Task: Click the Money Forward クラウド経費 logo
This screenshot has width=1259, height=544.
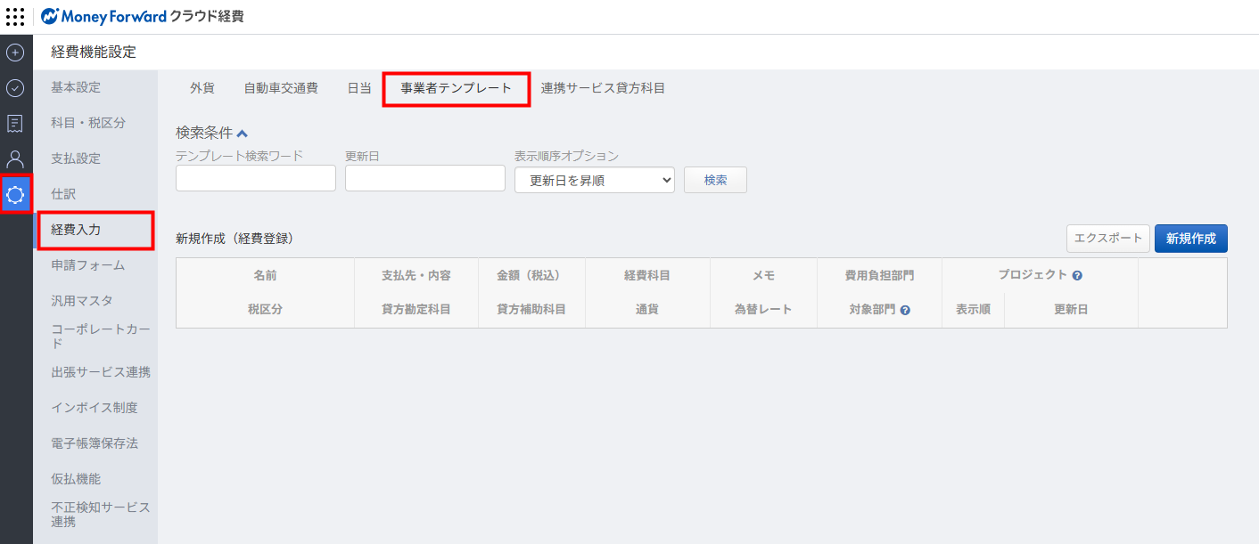Action: [x=143, y=16]
